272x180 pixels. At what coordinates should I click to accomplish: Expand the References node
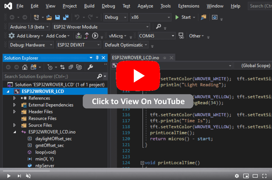[x=15, y=98]
